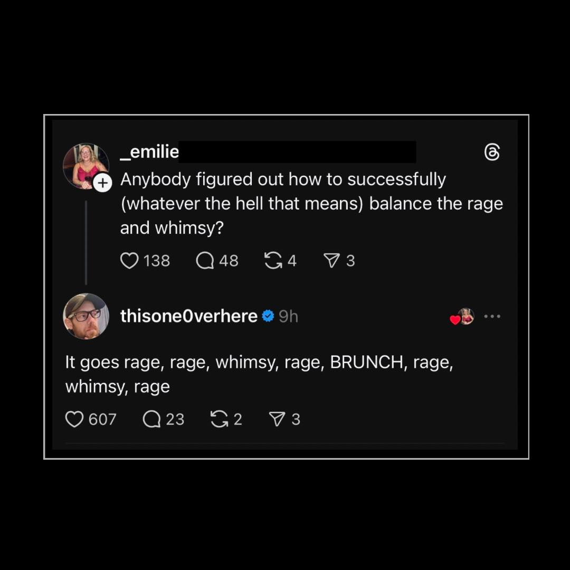View thisone0verhere's profile picture

(86, 316)
